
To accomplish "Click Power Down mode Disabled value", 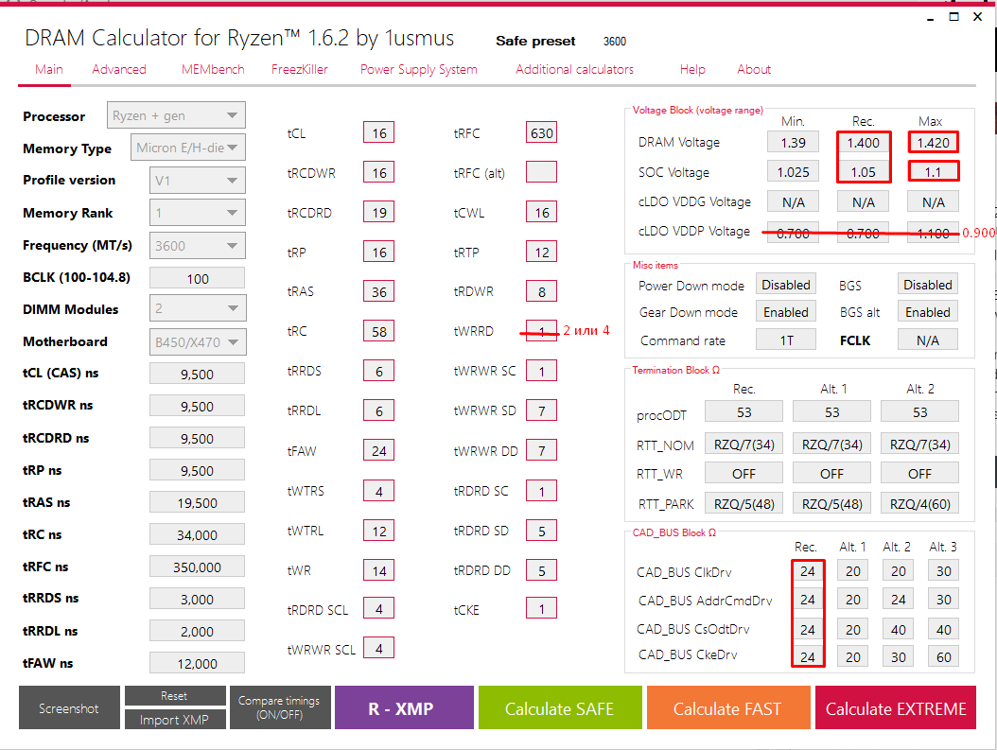I will click(786, 285).
